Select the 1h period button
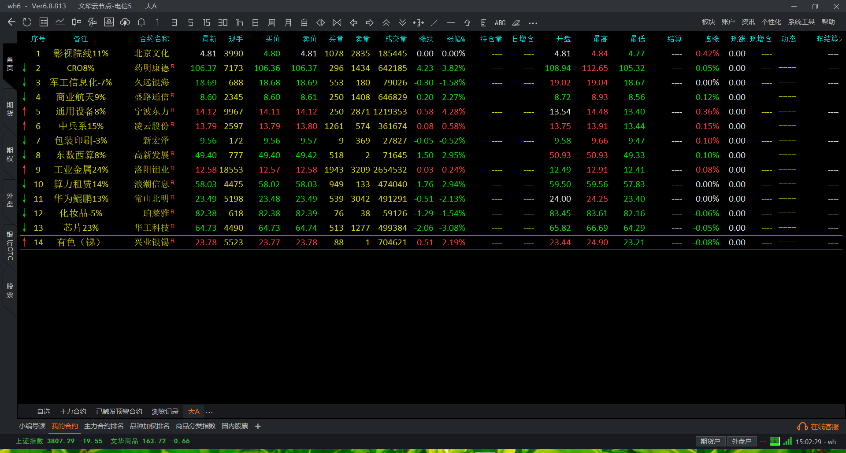Screen dimensions: 846x453 point(239,22)
